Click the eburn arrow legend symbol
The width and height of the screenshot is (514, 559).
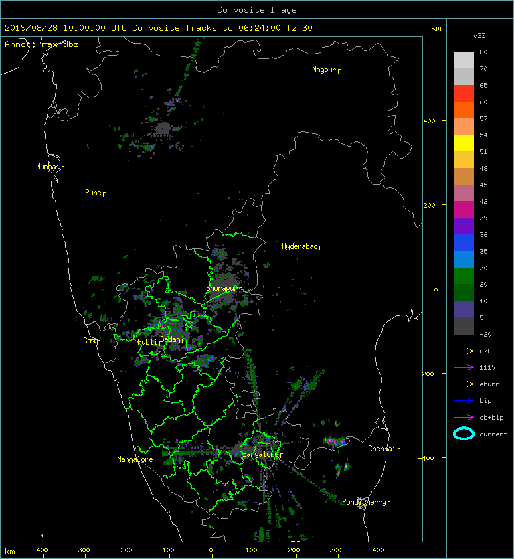(464, 384)
